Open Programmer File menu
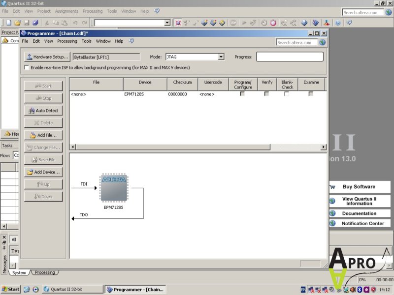Viewport: 394px width, 295px height. click(25, 41)
